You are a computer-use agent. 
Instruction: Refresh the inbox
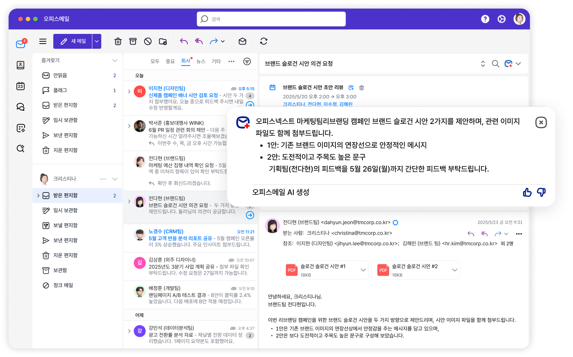pyautogui.click(x=264, y=41)
